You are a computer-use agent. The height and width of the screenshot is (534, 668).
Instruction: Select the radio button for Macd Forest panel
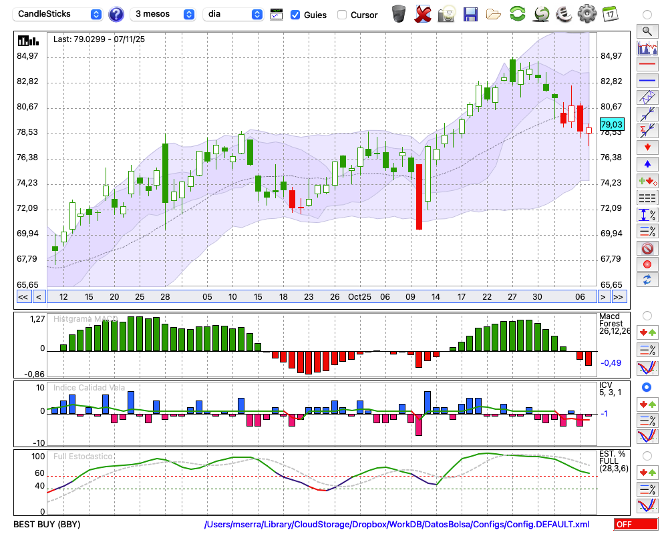647,316
